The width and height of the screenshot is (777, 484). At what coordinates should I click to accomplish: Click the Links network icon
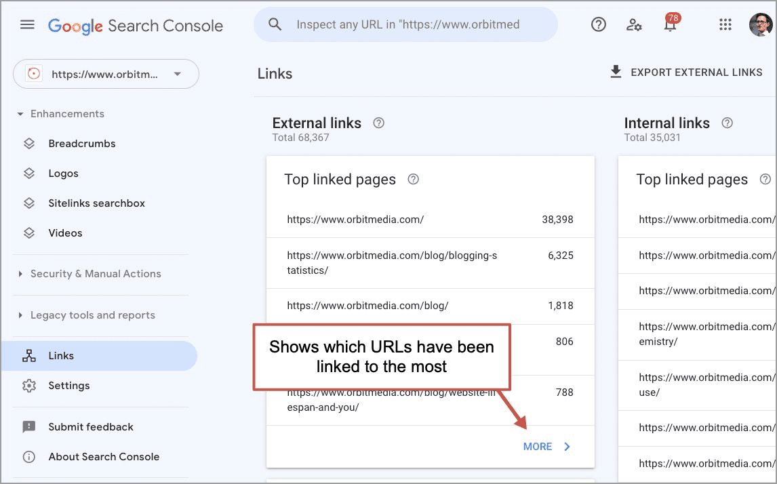click(29, 356)
